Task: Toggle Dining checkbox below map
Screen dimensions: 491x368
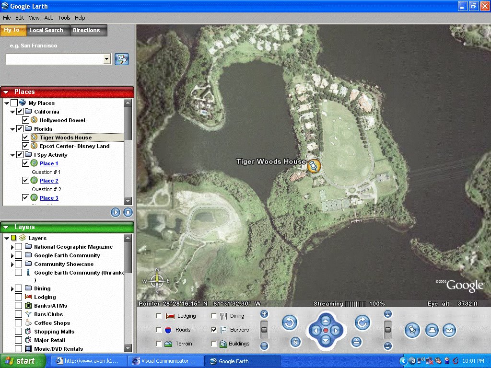Action: pyautogui.click(x=214, y=316)
